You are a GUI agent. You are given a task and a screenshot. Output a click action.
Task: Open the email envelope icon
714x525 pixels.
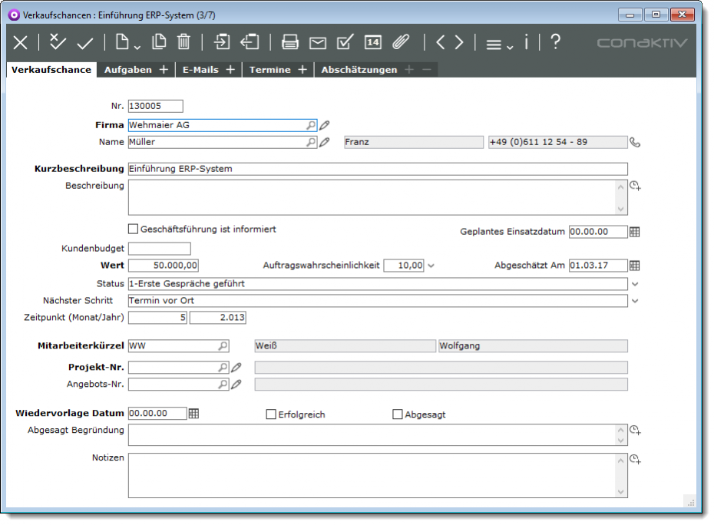[x=317, y=42]
